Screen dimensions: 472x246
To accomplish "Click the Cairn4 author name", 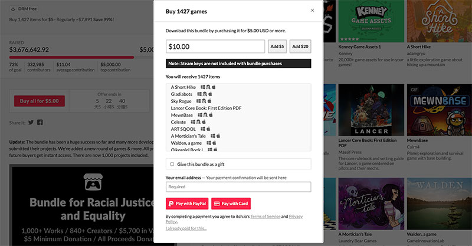I will click(x=413, y=147).
